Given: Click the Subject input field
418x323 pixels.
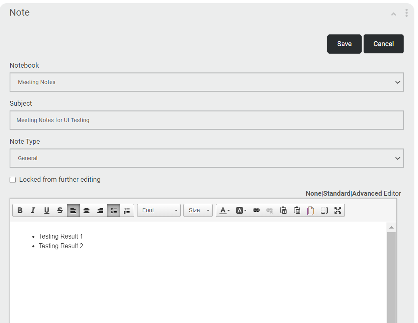Looking at the screenshot, I should click(207, 120).
